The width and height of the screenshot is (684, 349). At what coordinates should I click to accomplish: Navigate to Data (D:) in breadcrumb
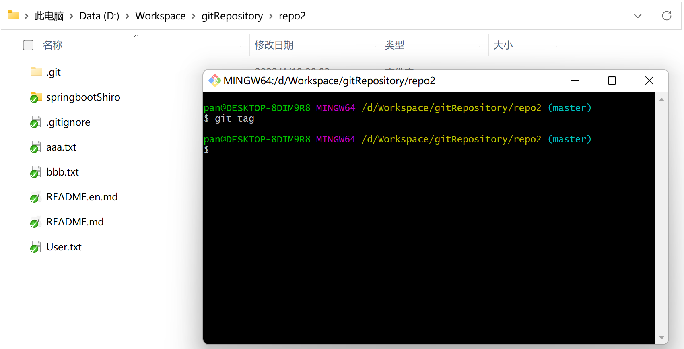pyautogui.click(x=99, y=16)
